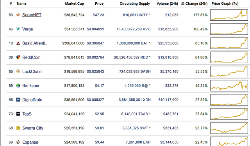
Task: Click SuperNET change value 177.87%
Action: tap(200, 15)
